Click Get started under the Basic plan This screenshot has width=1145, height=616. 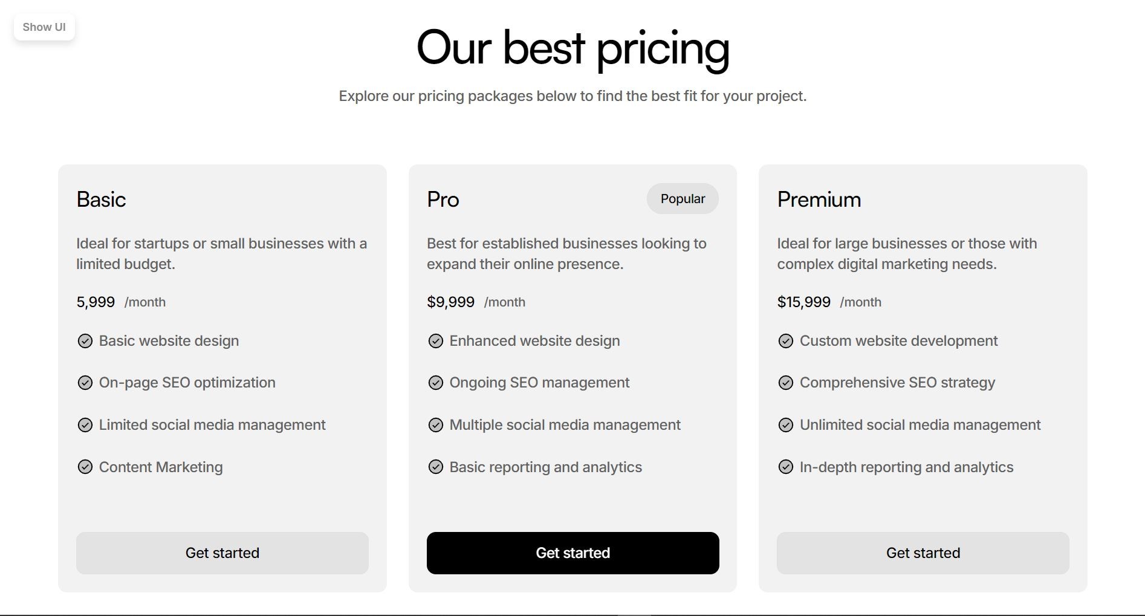click(x=222, y=553)
